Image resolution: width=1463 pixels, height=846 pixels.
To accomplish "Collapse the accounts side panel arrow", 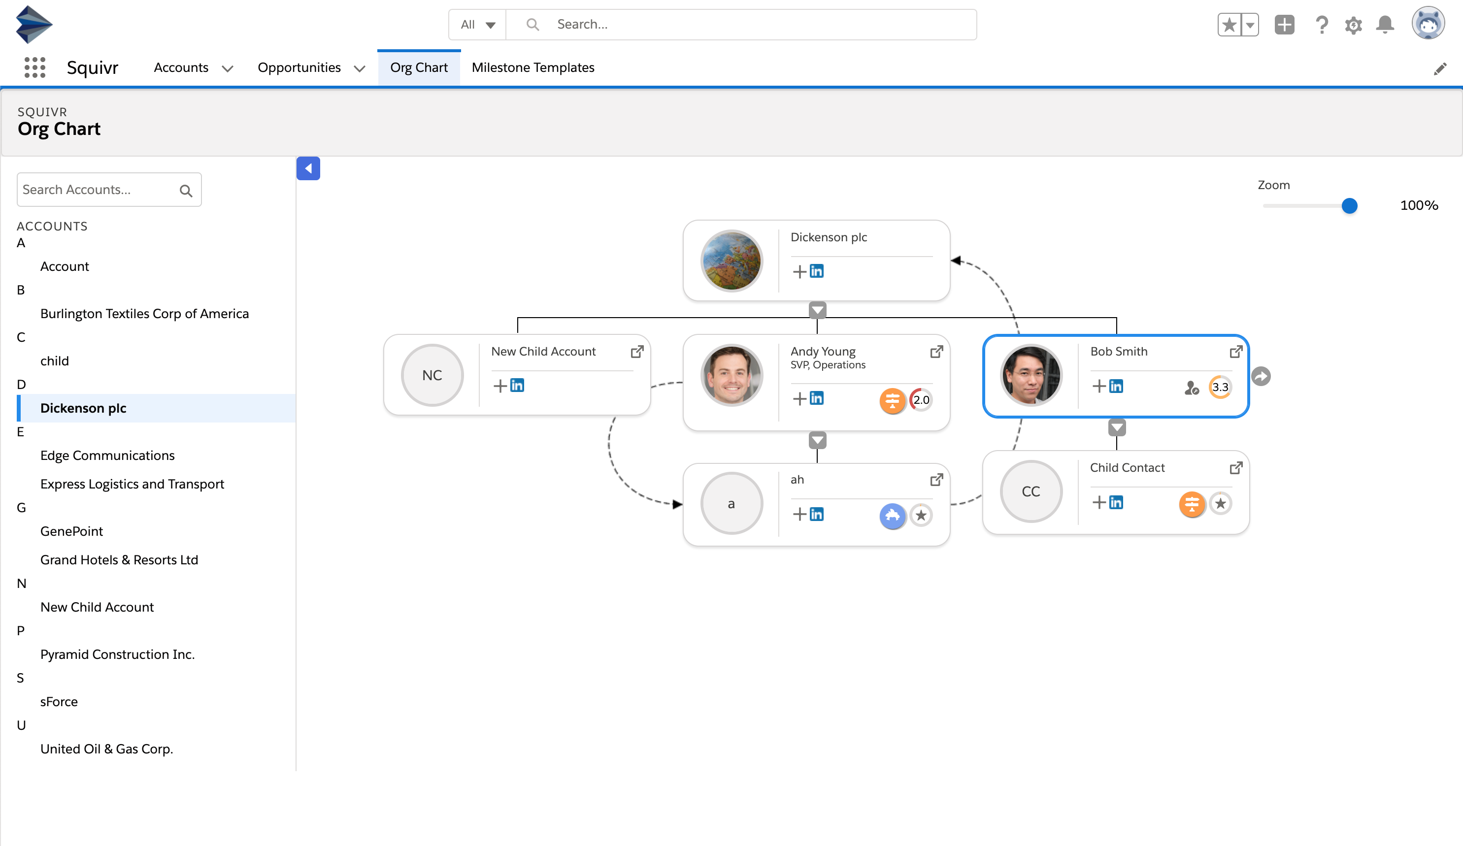I will click(x=308, y=168).
